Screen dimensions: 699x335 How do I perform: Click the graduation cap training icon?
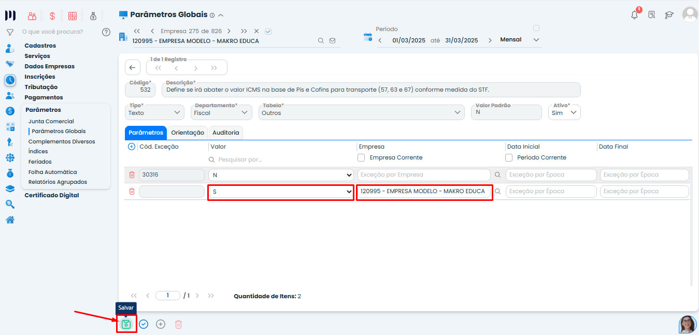(669, 15)
